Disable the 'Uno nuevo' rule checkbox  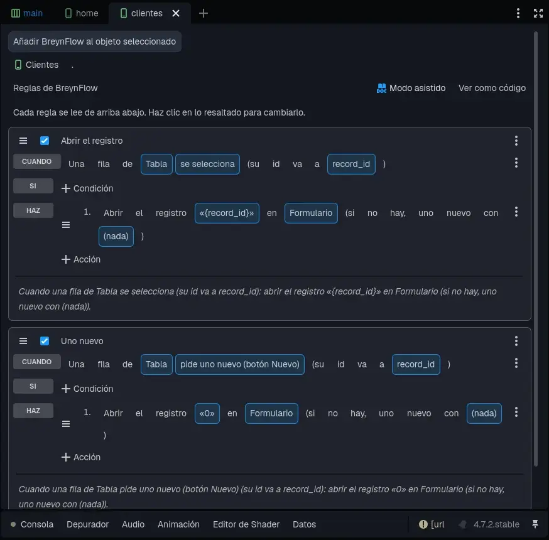[x=45, y=341]
